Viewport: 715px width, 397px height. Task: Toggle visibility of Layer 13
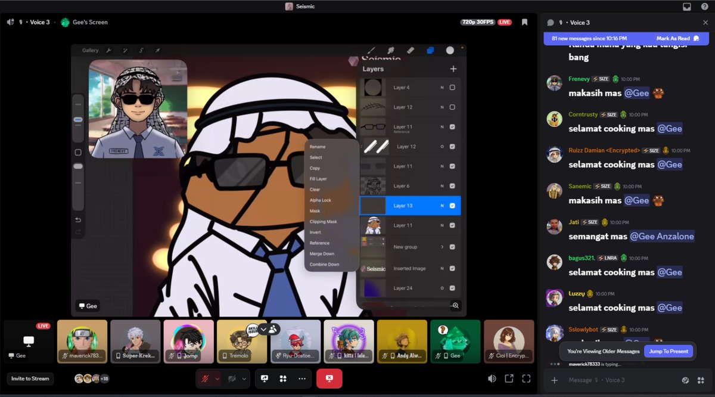click(452, 206)
